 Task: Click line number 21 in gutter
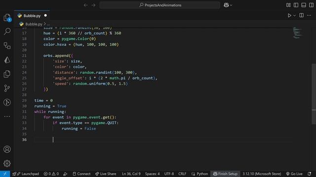pos(24,56)
